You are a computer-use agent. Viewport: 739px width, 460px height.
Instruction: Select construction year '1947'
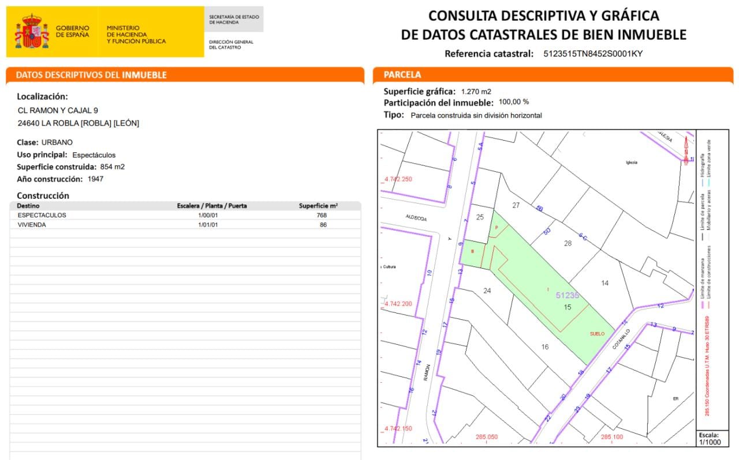[x=96, y=179]
